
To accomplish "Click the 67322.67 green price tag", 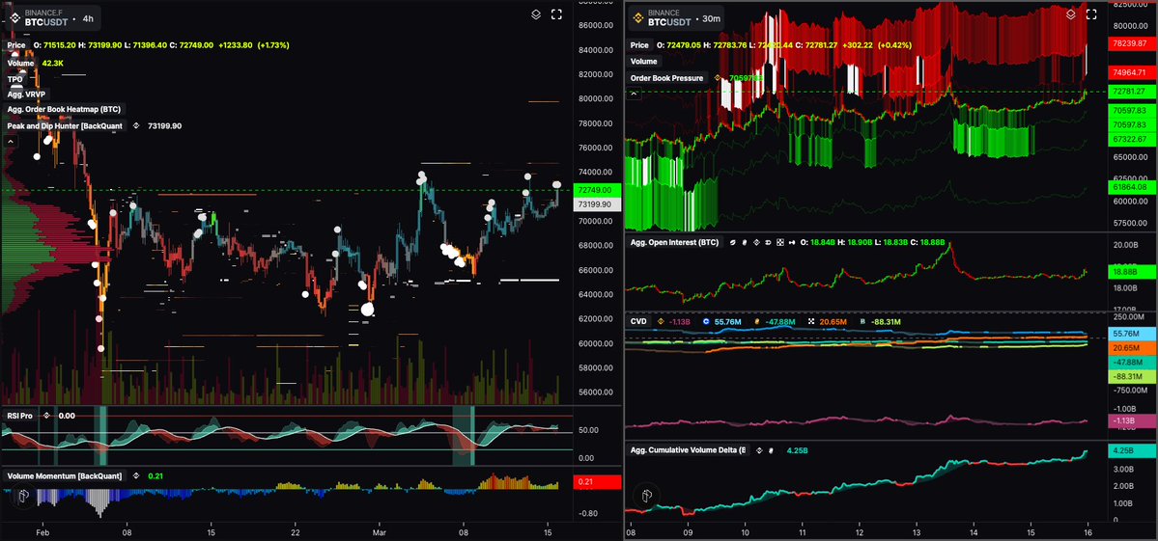I will 1131,139.
